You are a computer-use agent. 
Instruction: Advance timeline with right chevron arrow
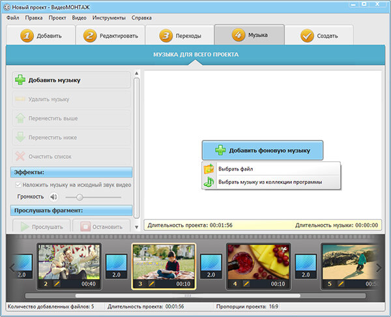pyautogui.click(x=379, y=268)
